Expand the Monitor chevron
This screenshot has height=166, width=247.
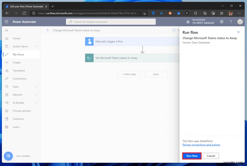[x=36, y=95]
